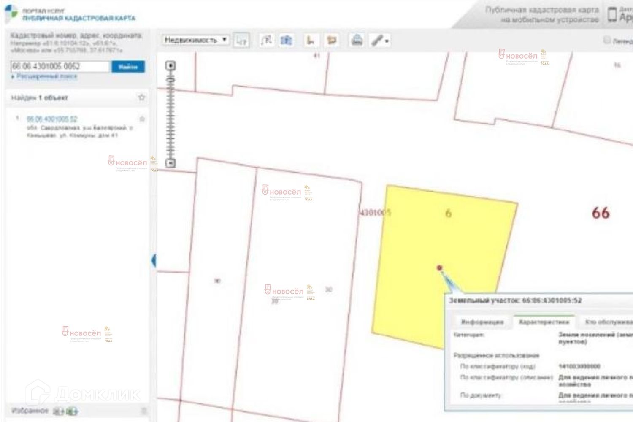Click the map zoom level slider
633x422 pixels.
(x=170, y=114)
